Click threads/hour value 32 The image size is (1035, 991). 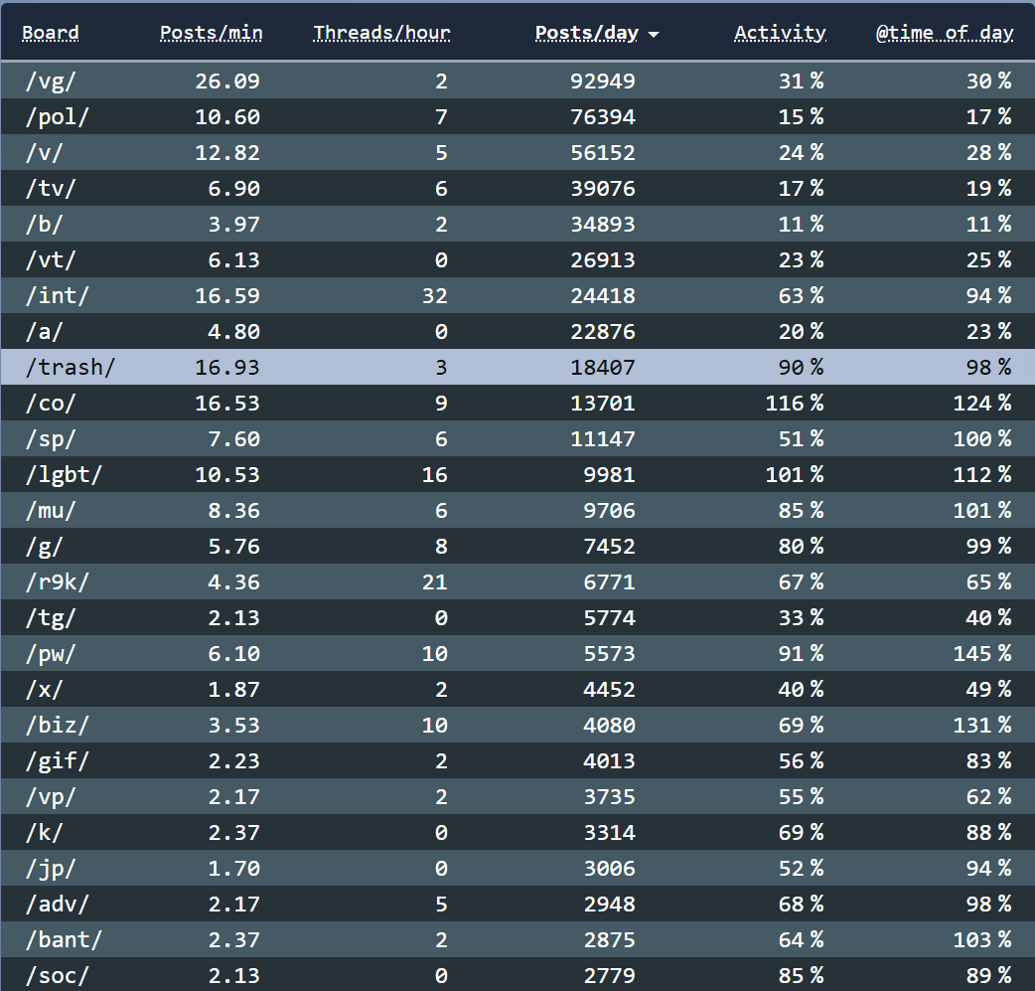(x=435, y=295)
